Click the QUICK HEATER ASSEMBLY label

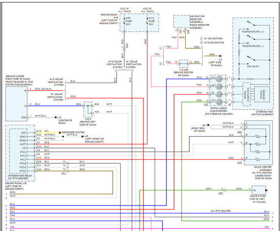pyautogui.click(x=263, y=173)
